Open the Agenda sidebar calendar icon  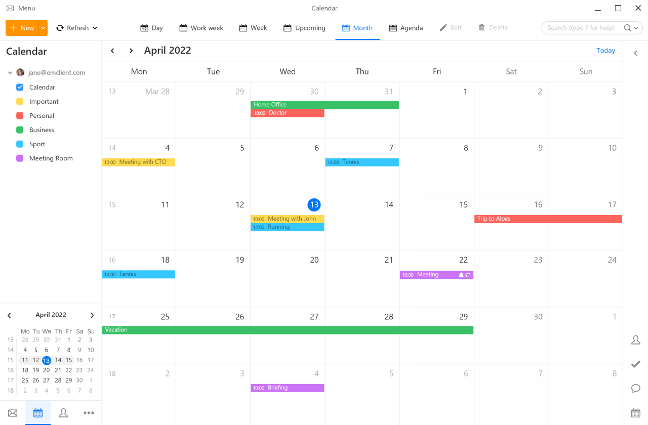[636, 412]
